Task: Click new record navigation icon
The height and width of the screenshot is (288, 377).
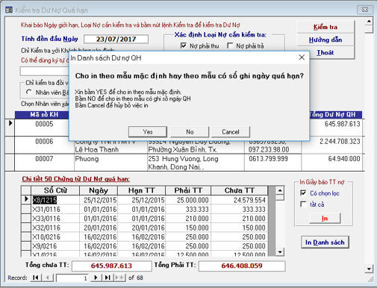Action: [119, 278]
